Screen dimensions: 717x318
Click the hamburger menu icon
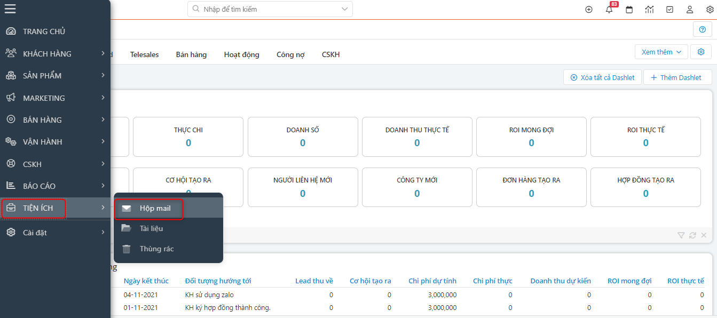coord(10,9)
